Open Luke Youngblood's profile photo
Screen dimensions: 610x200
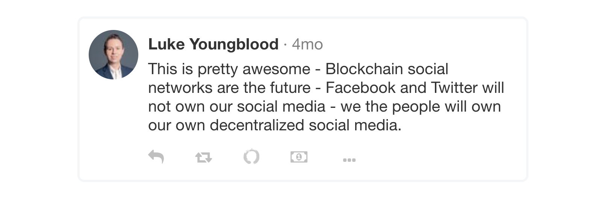(114, 55)
